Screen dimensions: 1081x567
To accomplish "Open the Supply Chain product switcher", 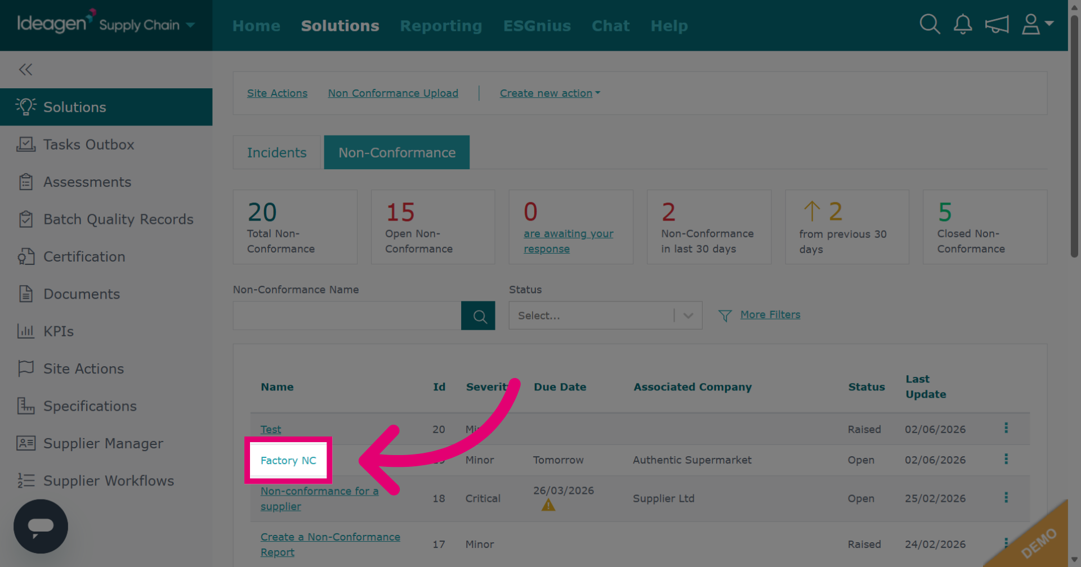I will click(147, 25).
